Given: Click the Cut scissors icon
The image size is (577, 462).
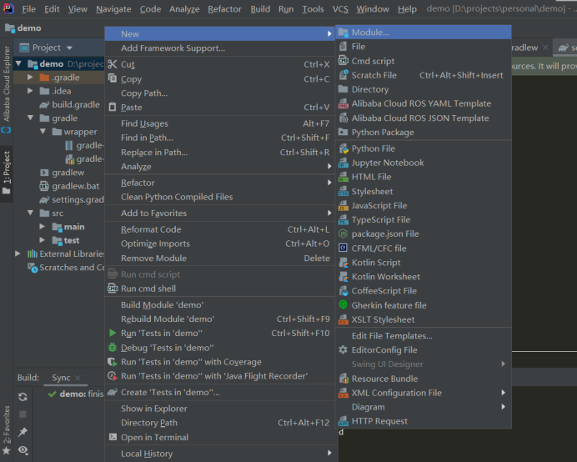Looking at the screenshot, I should coord(113,64).
